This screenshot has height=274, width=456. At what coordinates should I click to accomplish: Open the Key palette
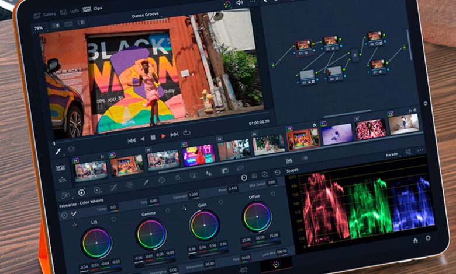click(225, 171)
